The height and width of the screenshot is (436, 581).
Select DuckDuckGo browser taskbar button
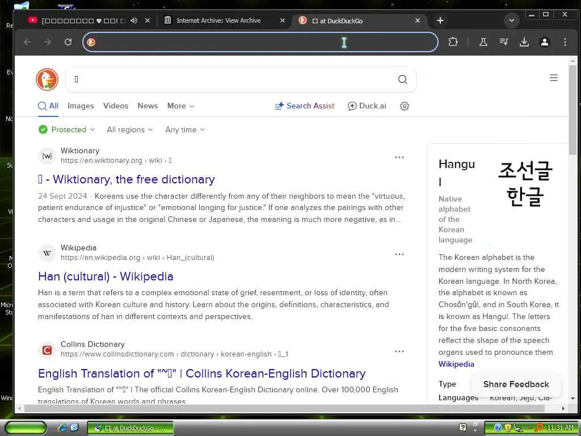click(x=130, y=428)
